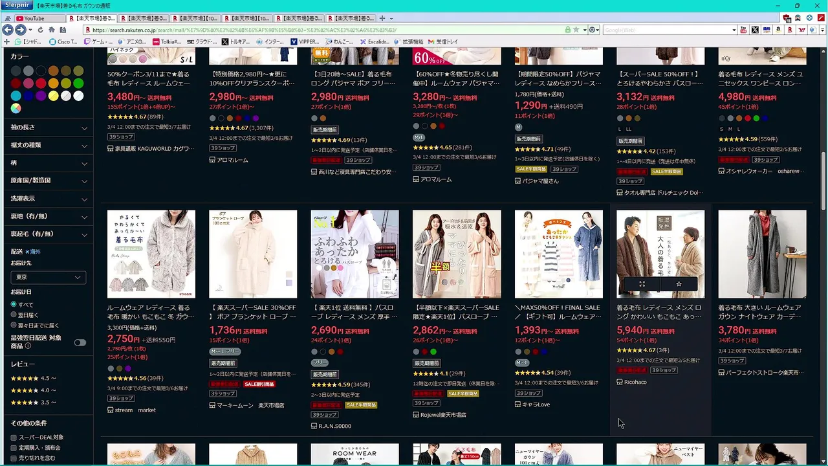Open the tab list dropdown arrow
Image resolution: width=828 pixels, height=466 pixels.
click(391, 18)
